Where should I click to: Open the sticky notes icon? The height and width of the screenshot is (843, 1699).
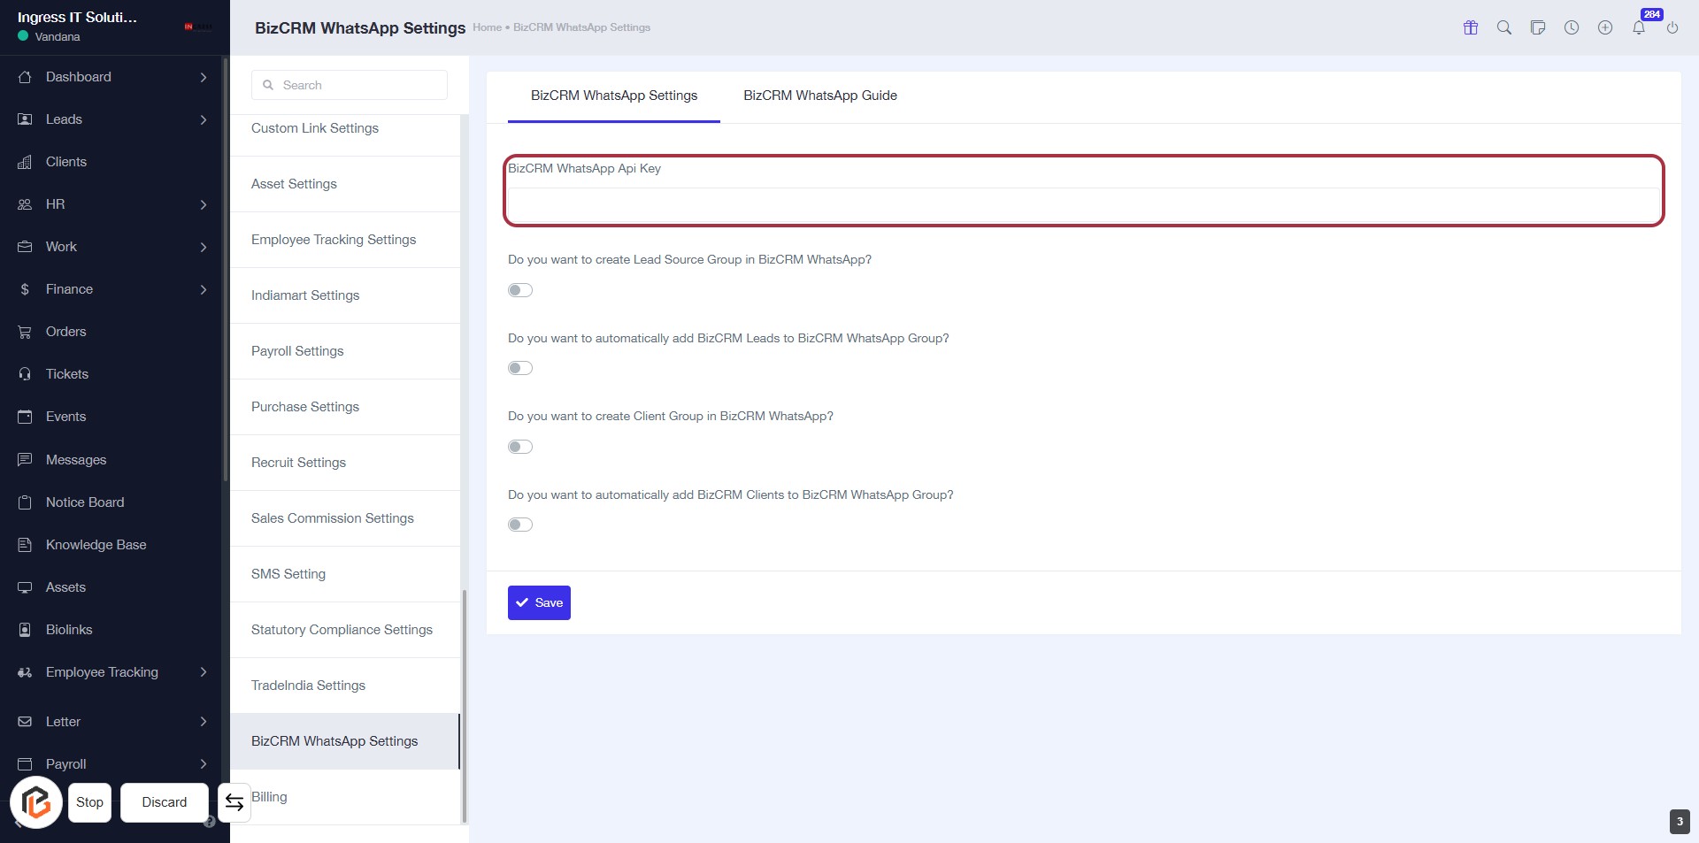click(x=1538, y=27)
